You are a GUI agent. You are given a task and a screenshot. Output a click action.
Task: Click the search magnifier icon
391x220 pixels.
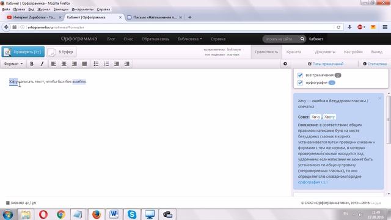coord(302,39)
